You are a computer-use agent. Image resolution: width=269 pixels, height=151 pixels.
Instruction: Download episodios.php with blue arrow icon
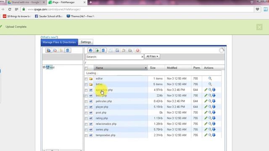[214, 90]
